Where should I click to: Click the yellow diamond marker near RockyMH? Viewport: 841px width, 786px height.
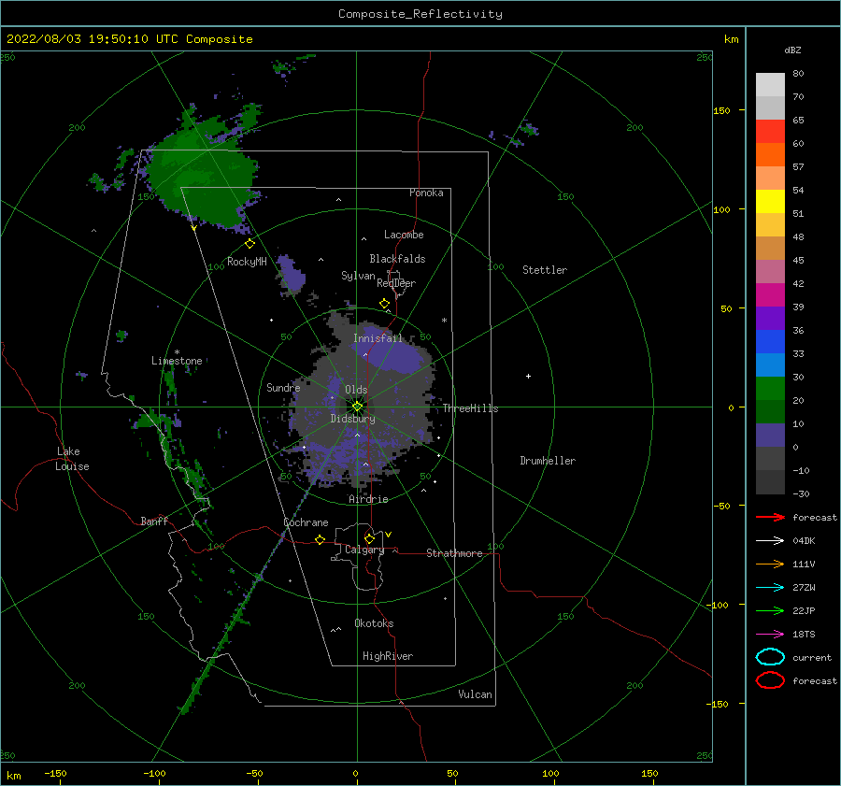249,244
